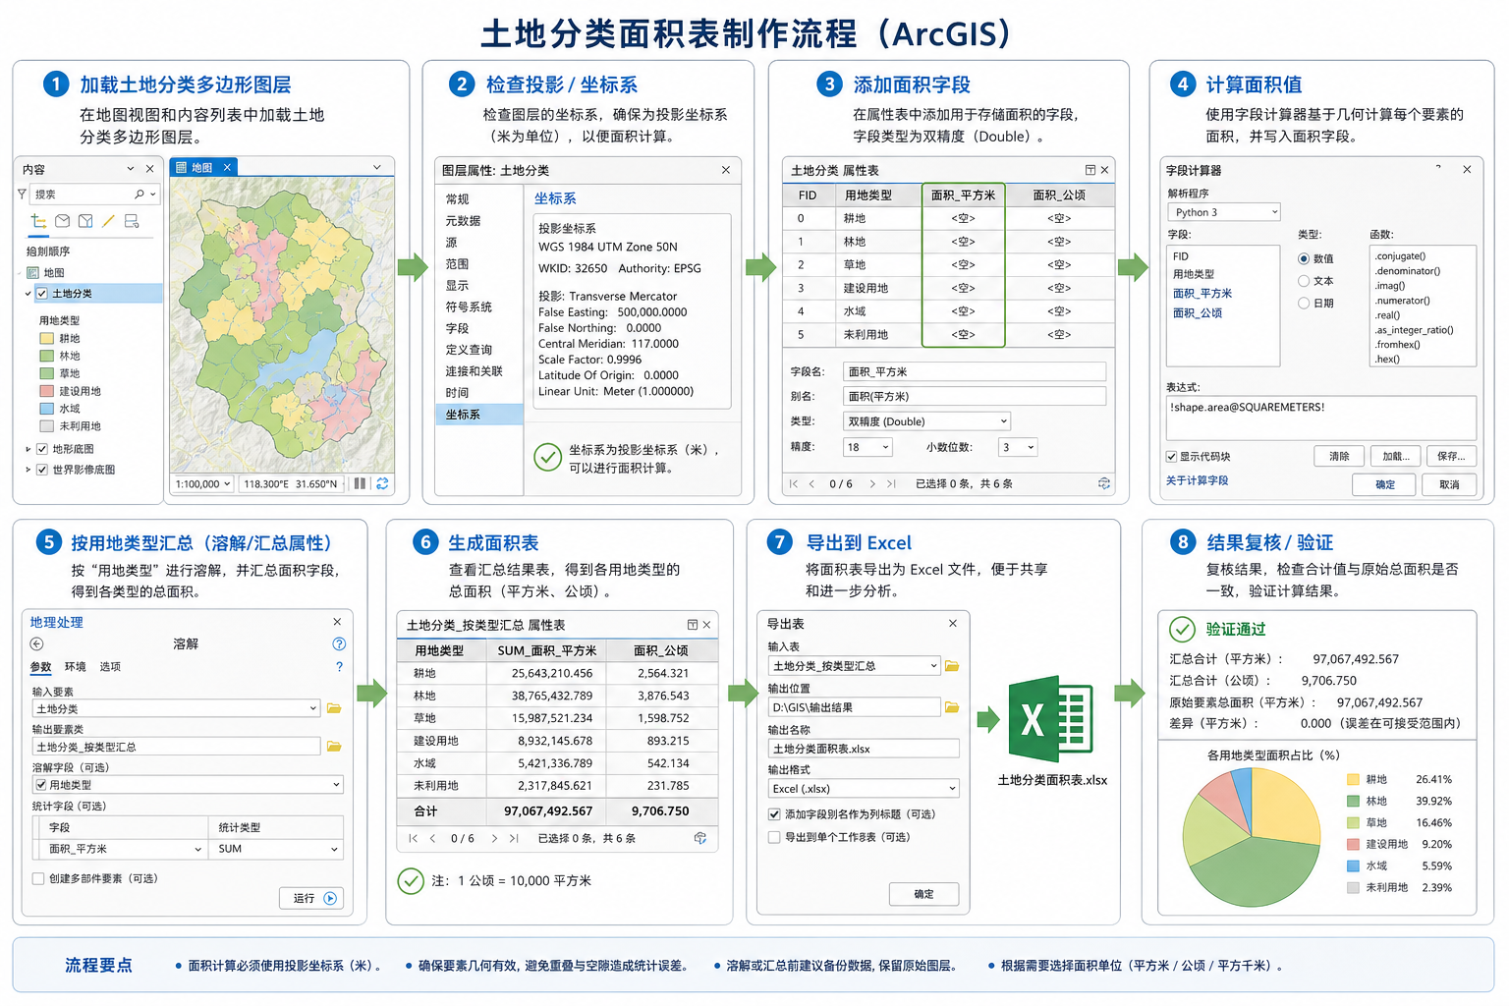
Task: Browse folder icon for 输出位置 in 导出表
Action: [x=951, y=707]
